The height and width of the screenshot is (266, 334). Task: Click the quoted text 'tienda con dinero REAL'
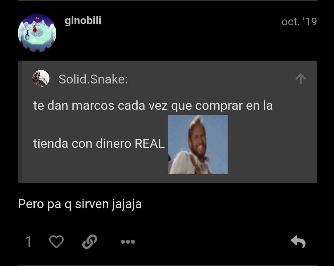click(x=99, y=144)
